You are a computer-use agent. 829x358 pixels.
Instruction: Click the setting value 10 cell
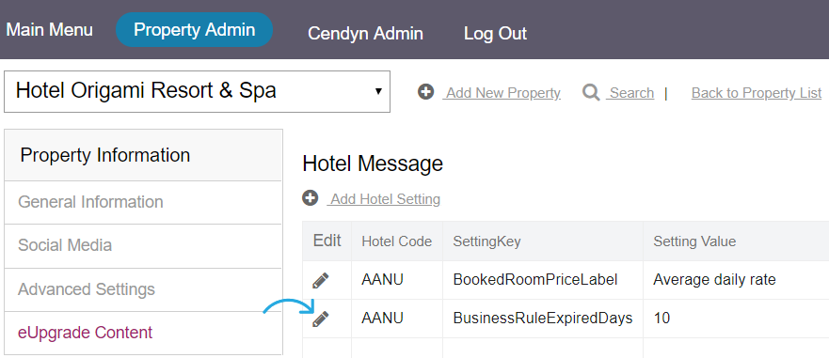(736, 319)
